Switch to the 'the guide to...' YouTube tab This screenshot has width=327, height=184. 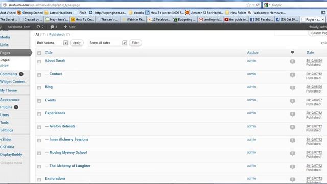[236, 19]
